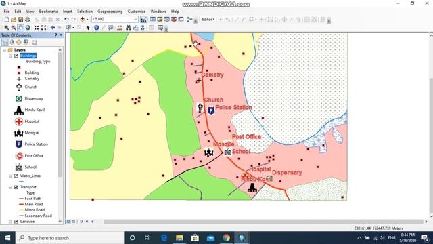The width and height of the screenshot is (433, 244).
Task: Click the Windows taskbar search box
Action: coord(70,238)
